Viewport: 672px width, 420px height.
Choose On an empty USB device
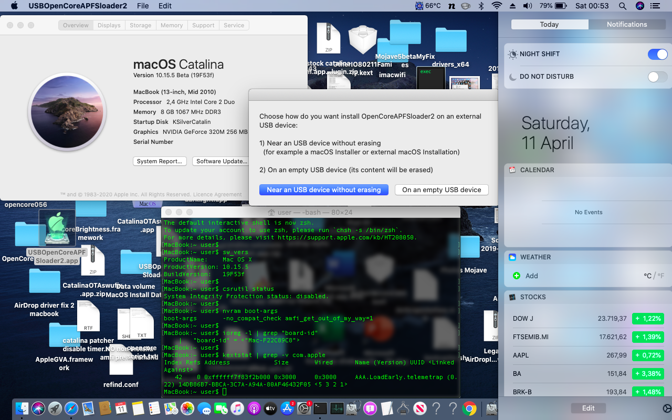442,190
